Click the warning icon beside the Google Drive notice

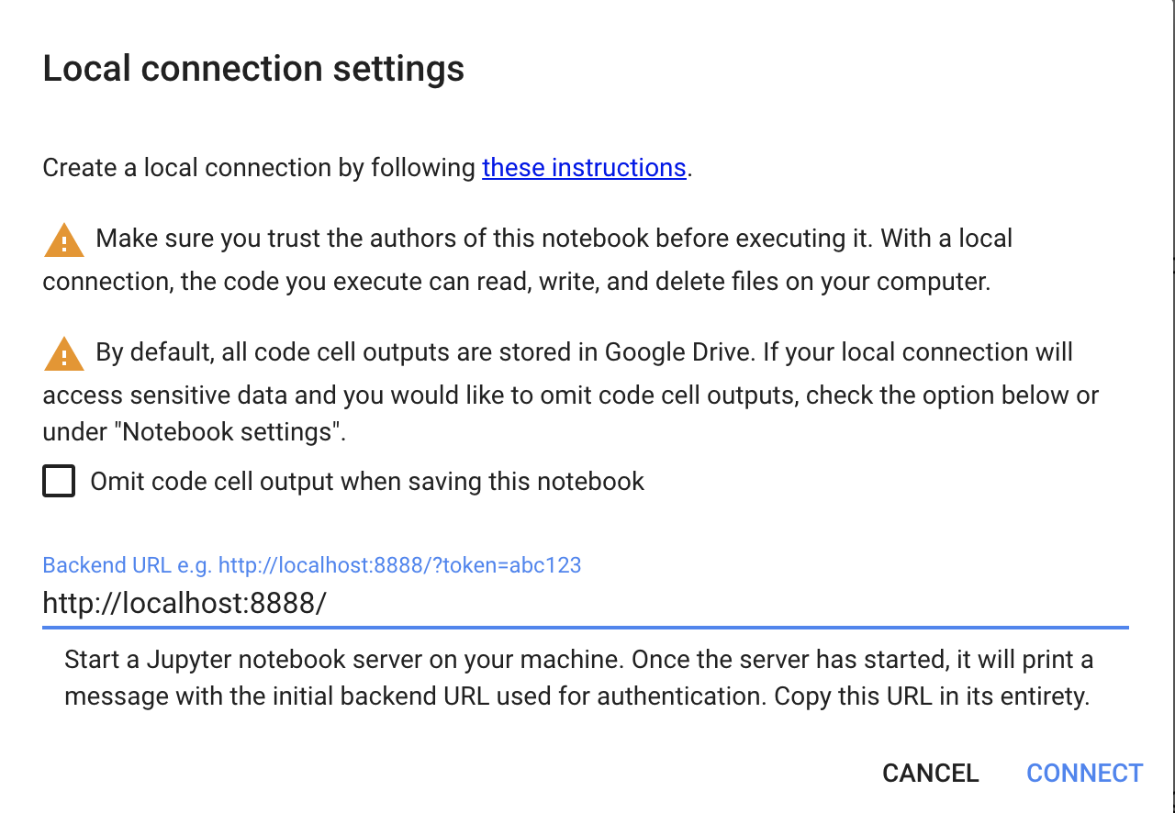64,355
